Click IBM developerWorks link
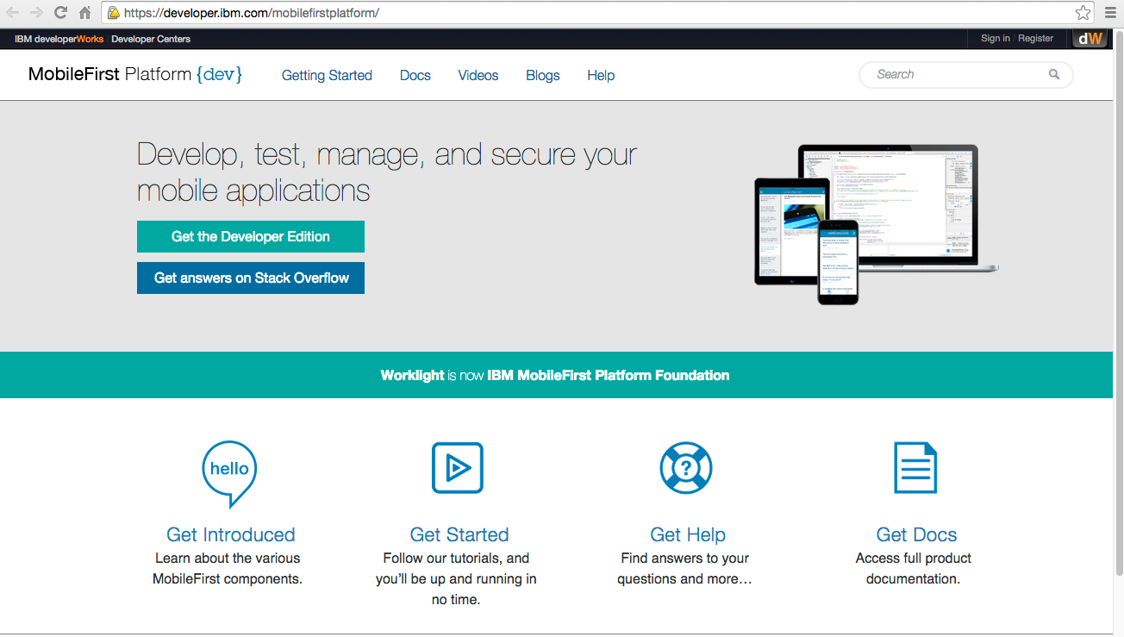Image resolution: width=1124 pixels, height=637 pixels. point(59,39)
